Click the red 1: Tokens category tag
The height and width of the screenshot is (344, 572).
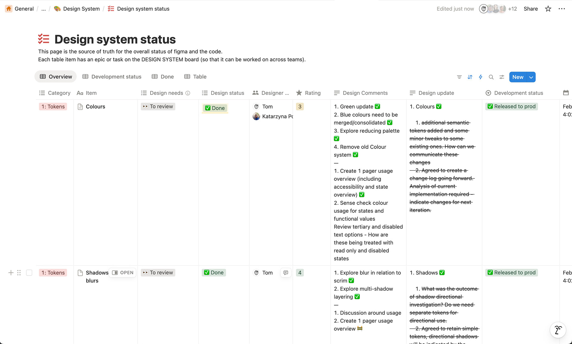tap(53, 107)
